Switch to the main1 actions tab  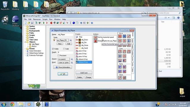[x=133, y=41]
